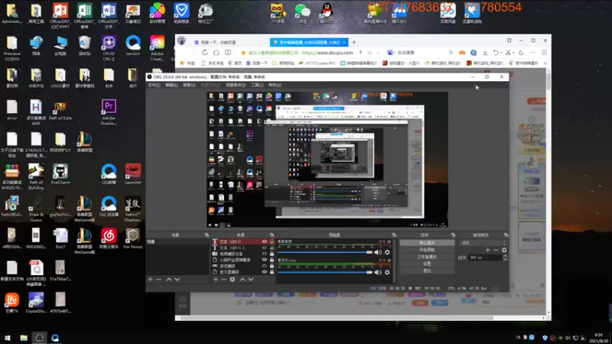The image size is (612, 344).
Task: Click the 退出 exit button in OBS
Action: [427, 271]
